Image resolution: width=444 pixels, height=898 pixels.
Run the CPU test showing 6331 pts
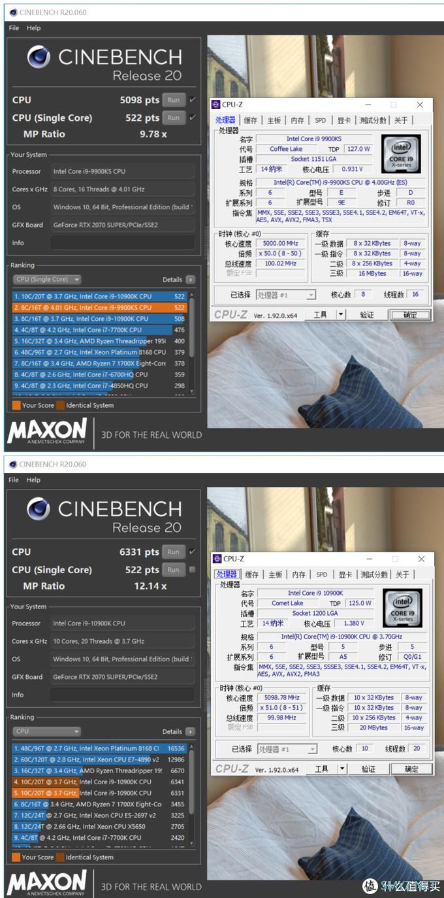[x=173, y=552]
